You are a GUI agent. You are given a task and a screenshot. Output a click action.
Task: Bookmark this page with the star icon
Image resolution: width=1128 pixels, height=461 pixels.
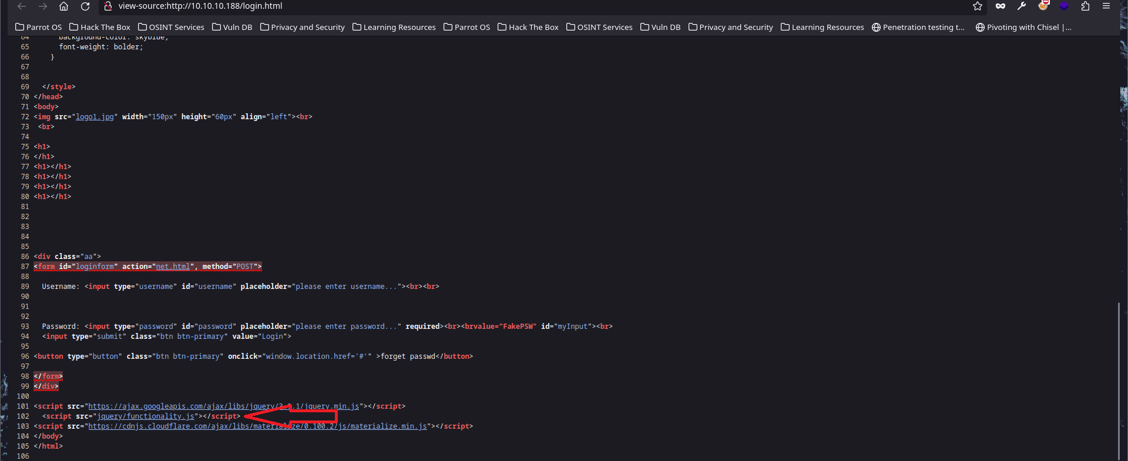tap(978, 6)
